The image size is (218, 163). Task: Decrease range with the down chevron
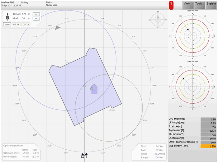36,19
